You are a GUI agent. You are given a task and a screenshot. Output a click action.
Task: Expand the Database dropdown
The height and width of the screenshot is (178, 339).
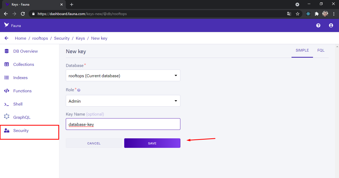(123, 75)
